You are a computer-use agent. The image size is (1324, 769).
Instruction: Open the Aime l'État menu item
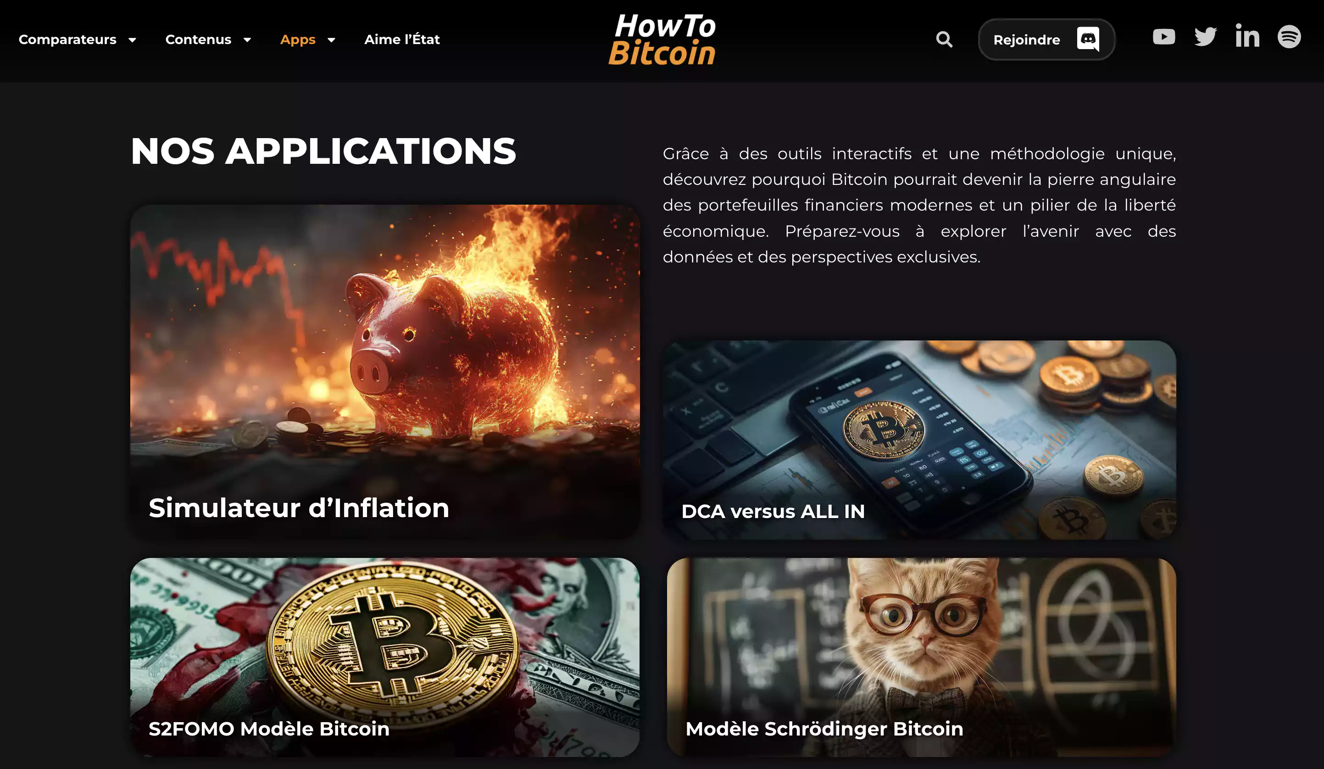[402, 39]
